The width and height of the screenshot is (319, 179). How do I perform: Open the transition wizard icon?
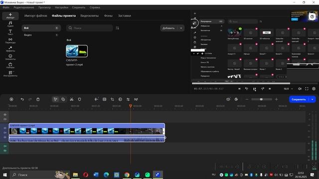(x=136, y=99)
